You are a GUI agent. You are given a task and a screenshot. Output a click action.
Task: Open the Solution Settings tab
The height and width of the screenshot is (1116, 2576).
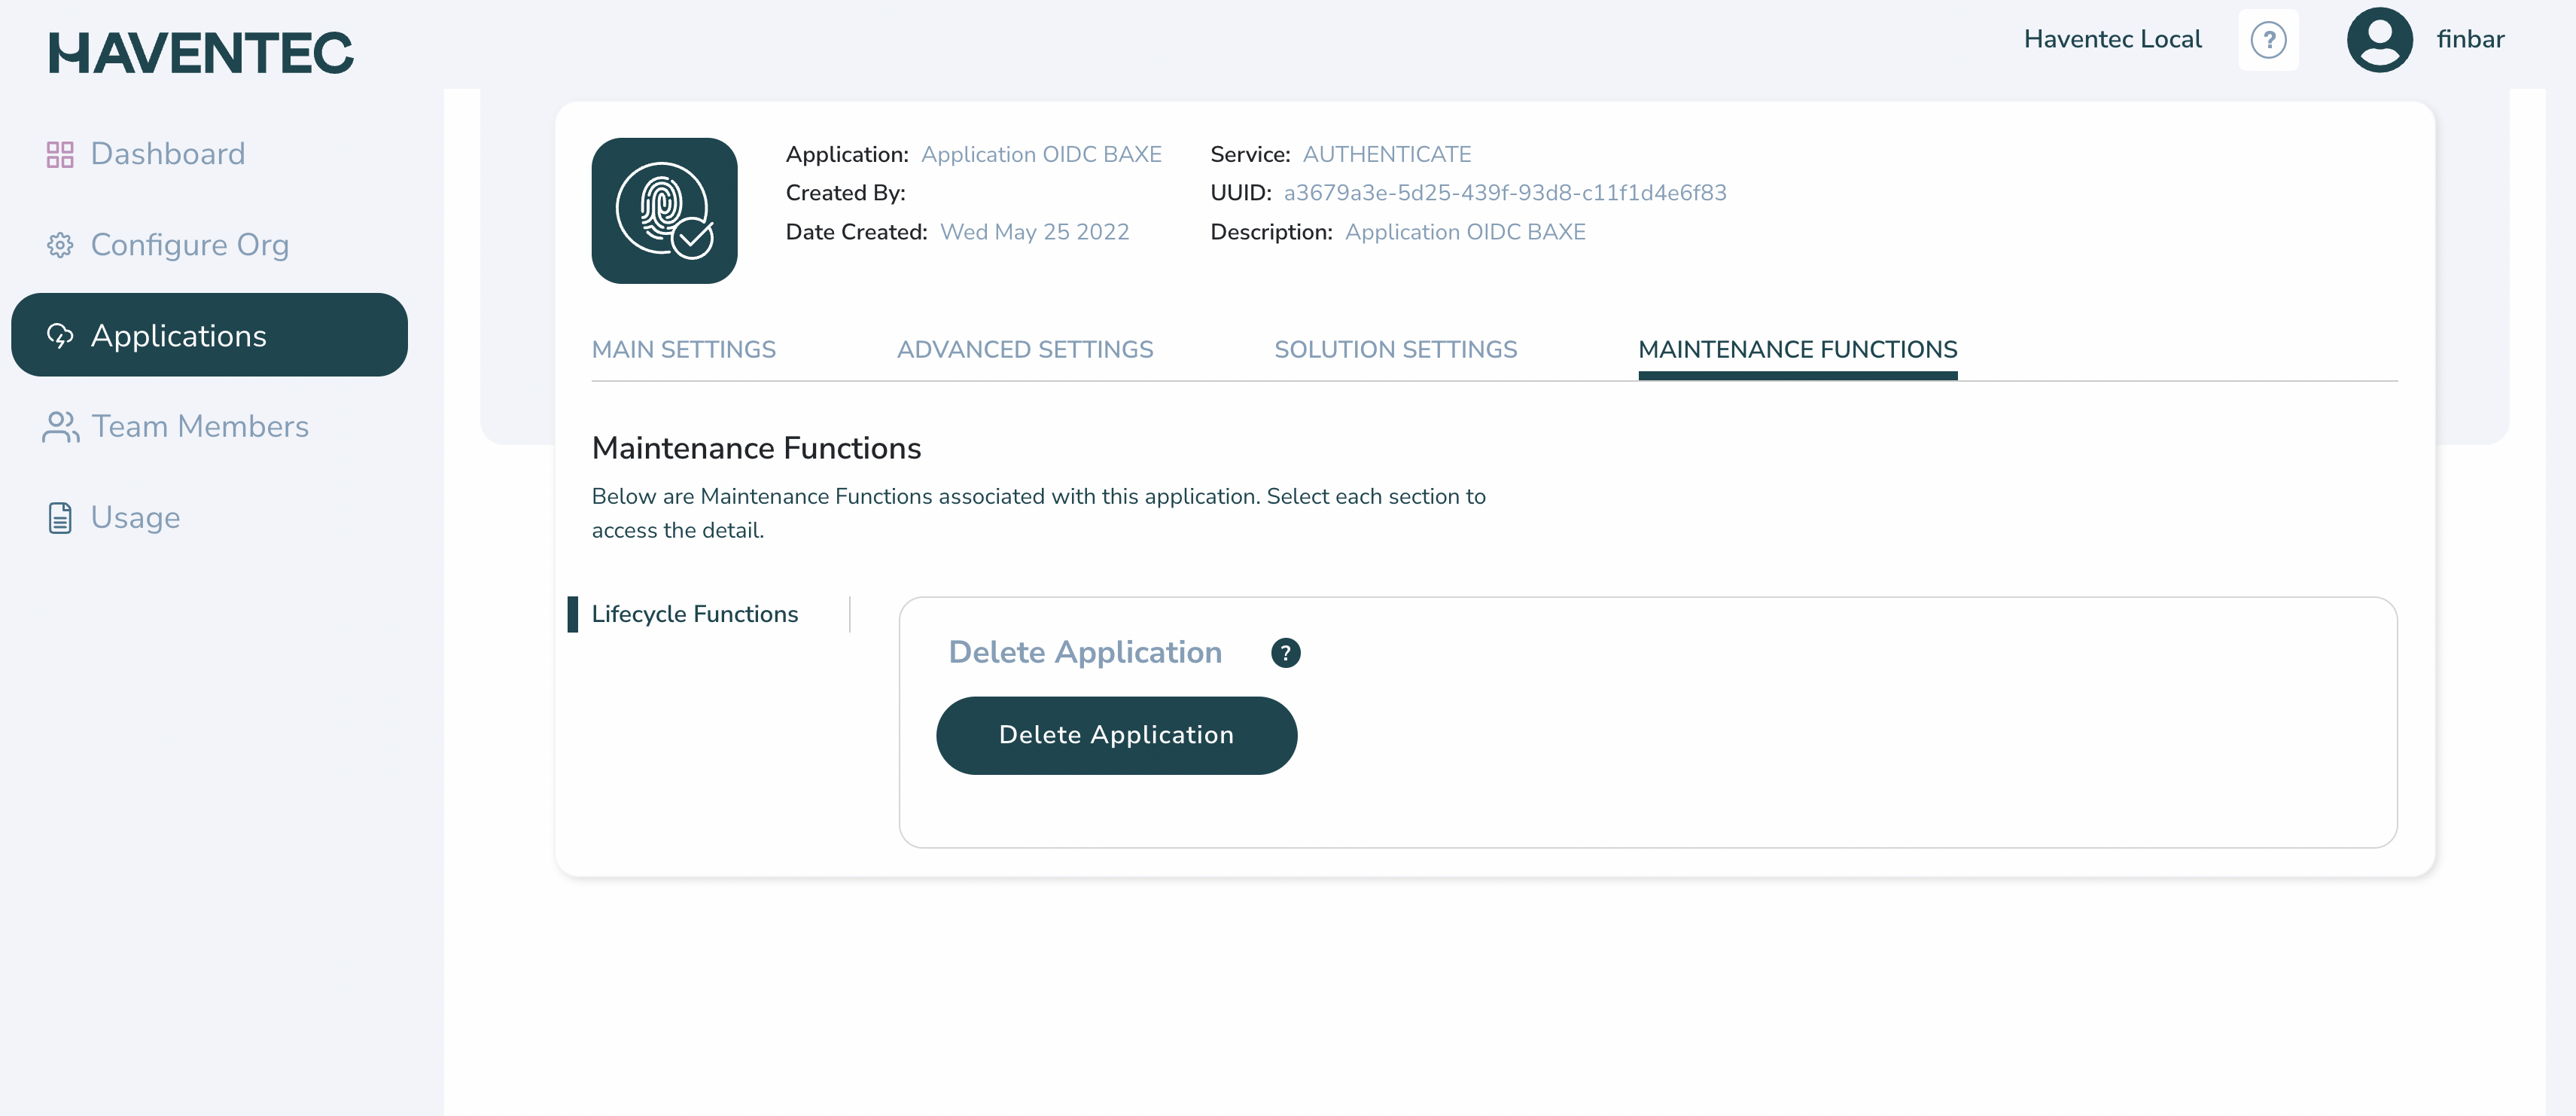[1395, 350]
